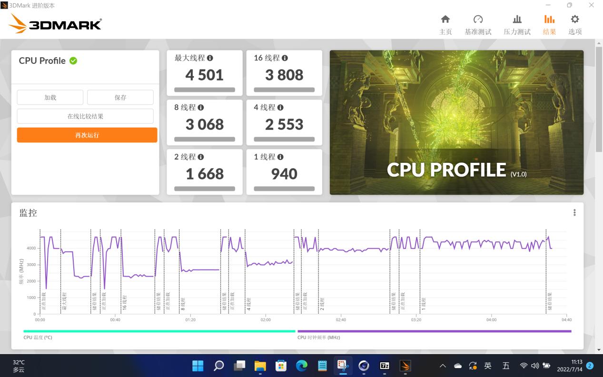The image size is (603, 377).
Task: Click the 1 668 score value
Action: [205, 174]
